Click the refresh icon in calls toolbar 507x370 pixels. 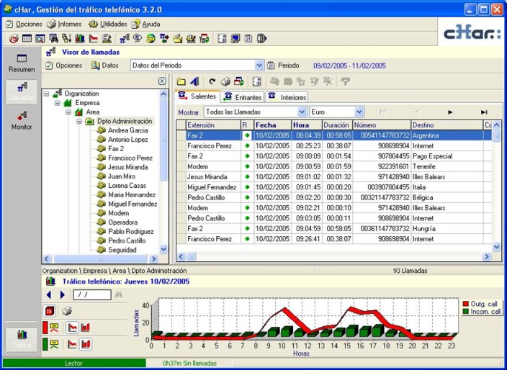212,81
